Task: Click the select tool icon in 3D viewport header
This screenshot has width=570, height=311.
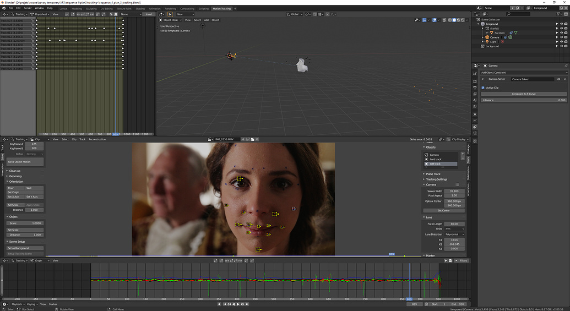Action: tap(170, 14)
